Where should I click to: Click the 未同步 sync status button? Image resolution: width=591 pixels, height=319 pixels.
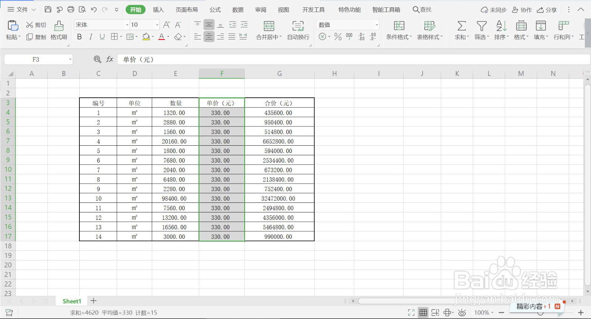point(493,10)
